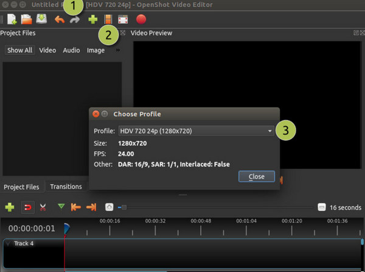Adjust the timeline zoom slider handle
The image size is (365, 272).
click(x=124, y=207)
